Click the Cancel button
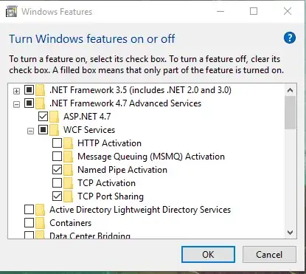The image size is (306, 274). click(269, 255)
